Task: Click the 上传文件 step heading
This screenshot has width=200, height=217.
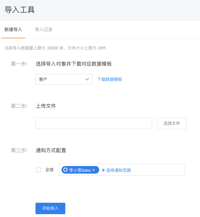Action: tap(46, 106)
